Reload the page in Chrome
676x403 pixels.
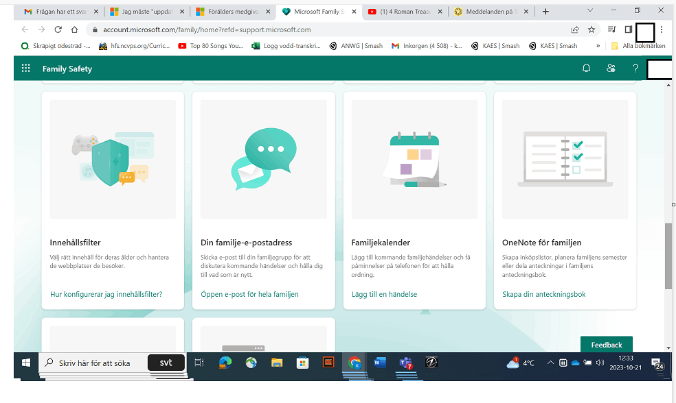(58, 29)
